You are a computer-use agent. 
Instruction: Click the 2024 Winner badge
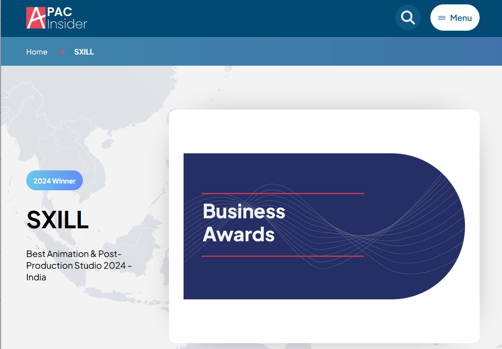pyautogui.click(x=55, y=181)
